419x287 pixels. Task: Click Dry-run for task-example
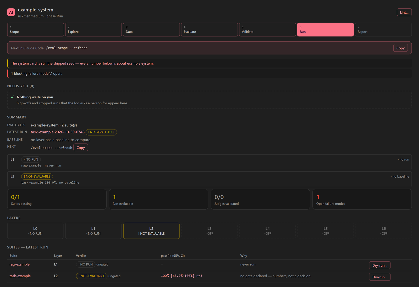pos(380,277)
